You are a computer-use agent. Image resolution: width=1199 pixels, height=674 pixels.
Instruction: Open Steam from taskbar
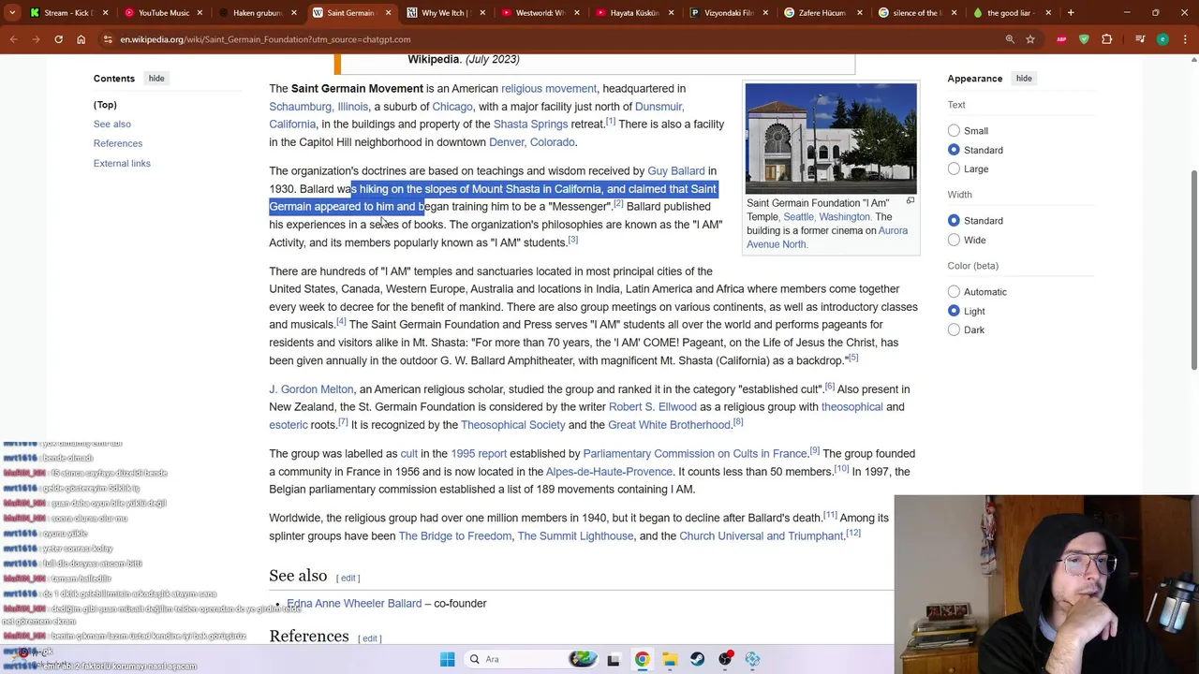[697, 659]
